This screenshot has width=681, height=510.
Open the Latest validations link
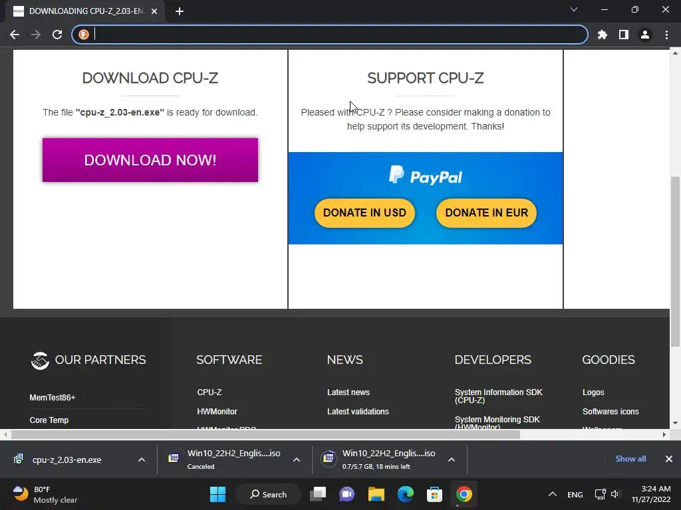point(358,411)
